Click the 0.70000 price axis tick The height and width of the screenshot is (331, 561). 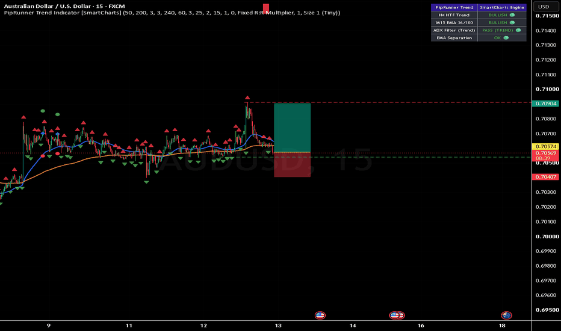547,237
